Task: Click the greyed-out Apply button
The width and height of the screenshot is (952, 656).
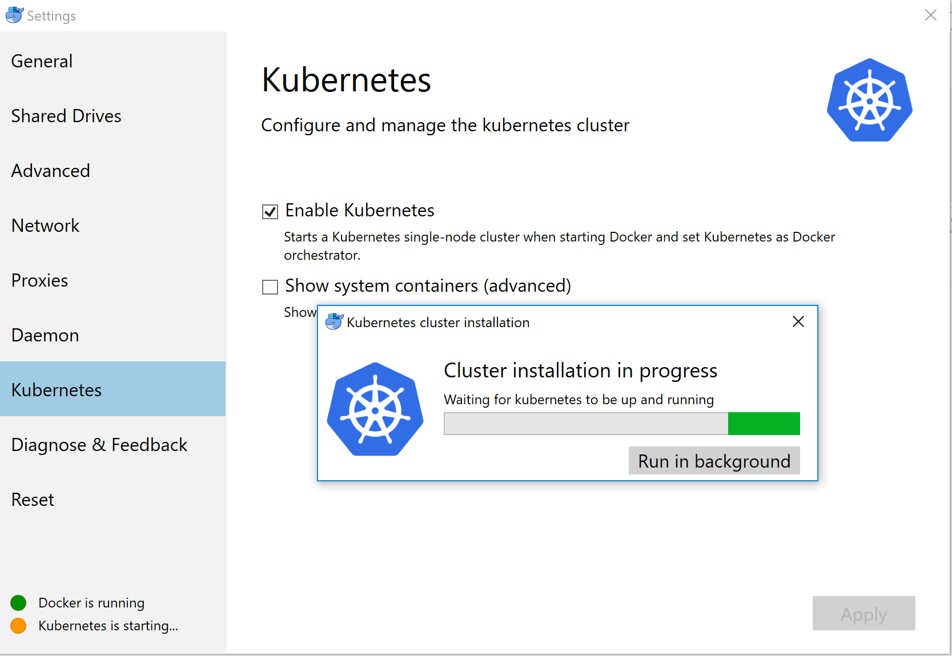Action: click(x=863, y=613)
